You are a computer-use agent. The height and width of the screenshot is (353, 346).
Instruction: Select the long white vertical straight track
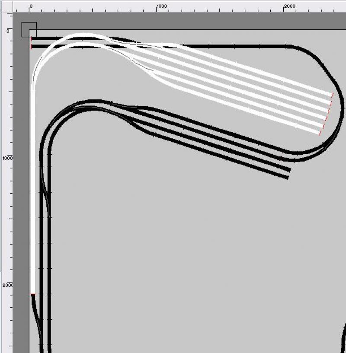[x=33, y=191]
